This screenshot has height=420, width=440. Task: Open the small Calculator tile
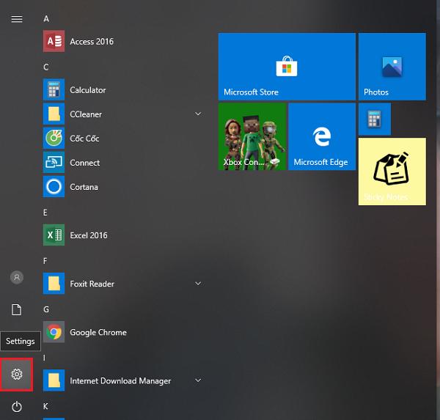click(x=374, y=119)
